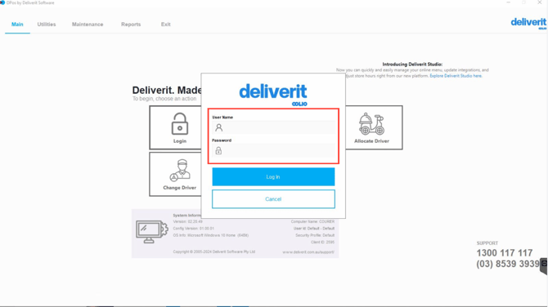Cancel the login dialog
Viewport: 548px width, 307px height.
pyautogui.click(x=273, y=199)
